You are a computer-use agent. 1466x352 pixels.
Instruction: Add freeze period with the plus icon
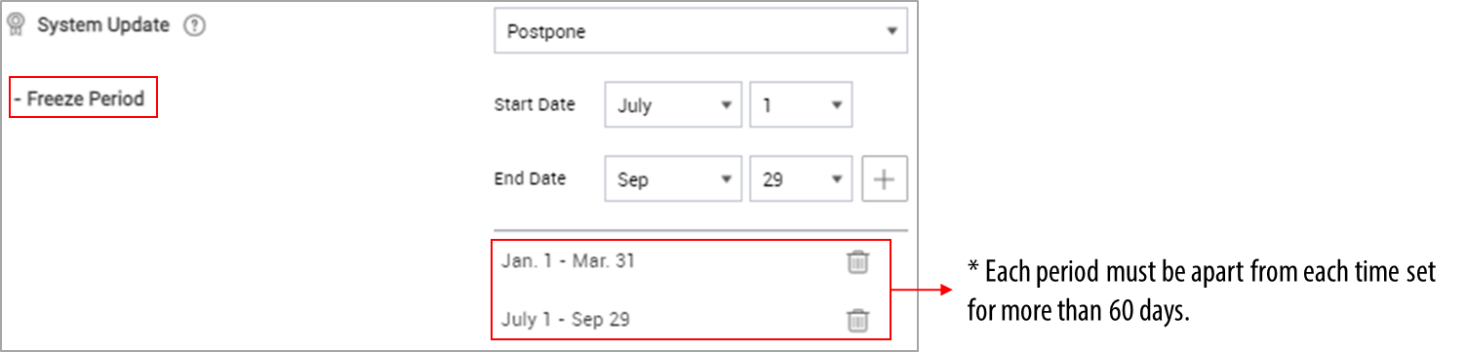tap(885, 179)
